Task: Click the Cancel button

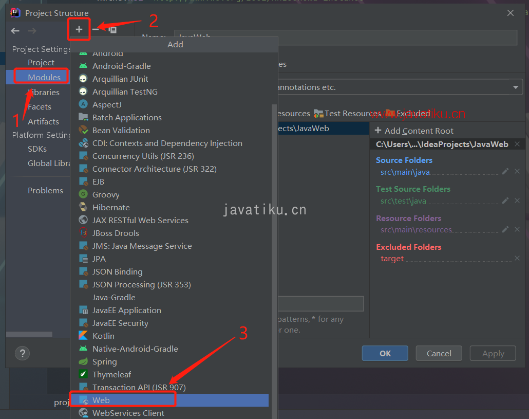Action: click(439, 354)
